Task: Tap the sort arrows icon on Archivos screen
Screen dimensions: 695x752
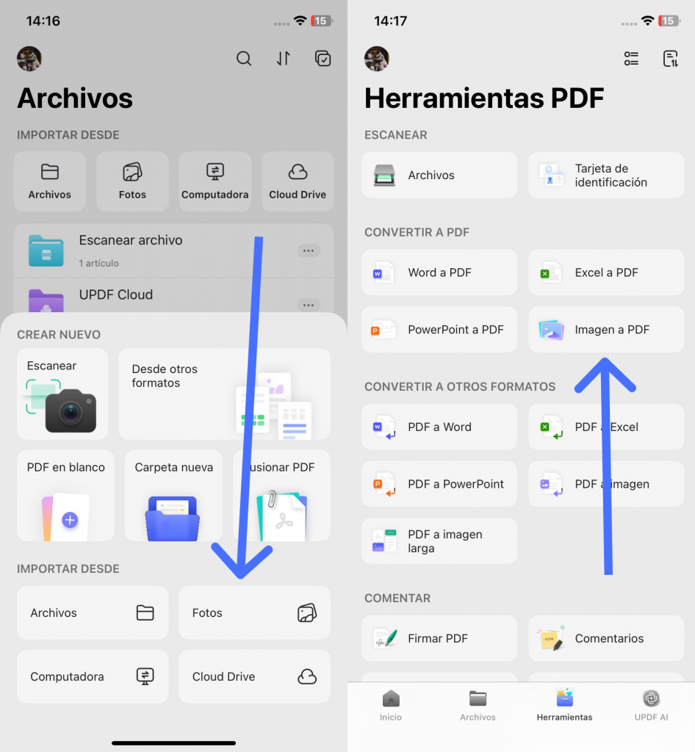Action: click(x=283, y=59)
